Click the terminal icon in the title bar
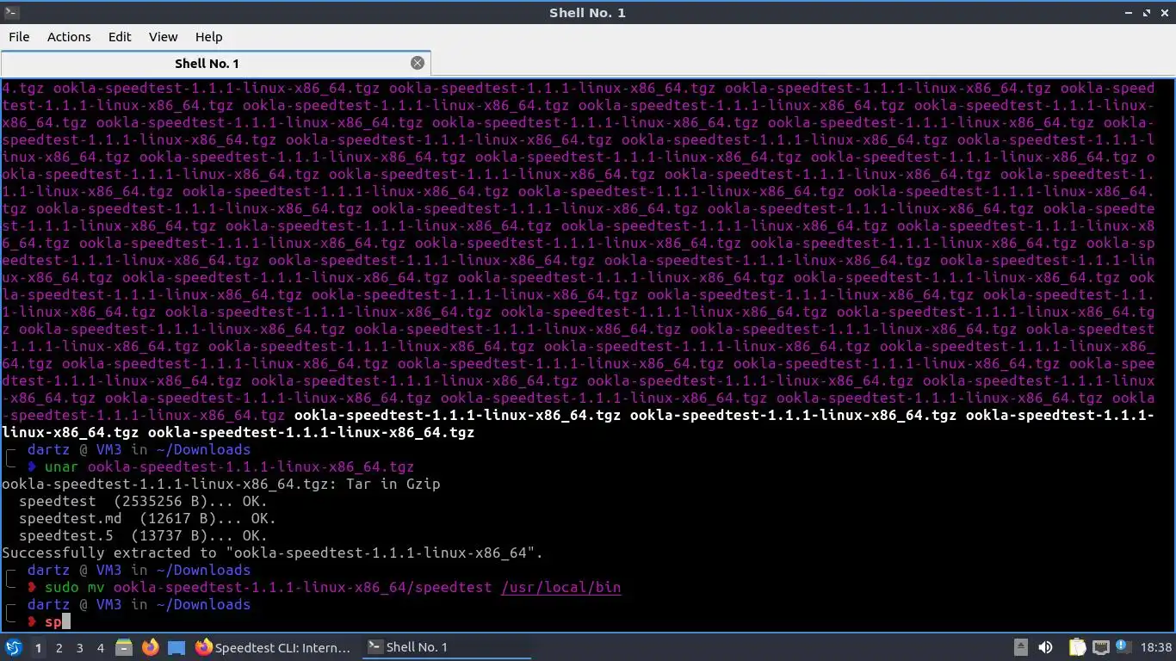This screenshot has width=1176, height=661. (x=11, y=12)
